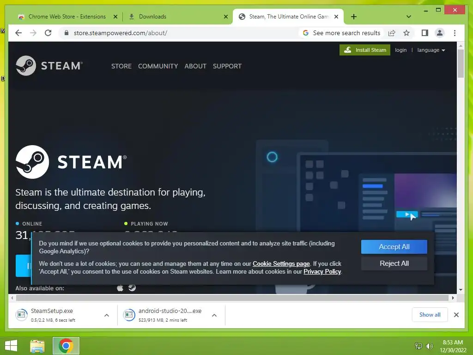This screenshot has height=355, width=473.
Task: Click the vertical scrollbar thumb
Action: [461, 63]
